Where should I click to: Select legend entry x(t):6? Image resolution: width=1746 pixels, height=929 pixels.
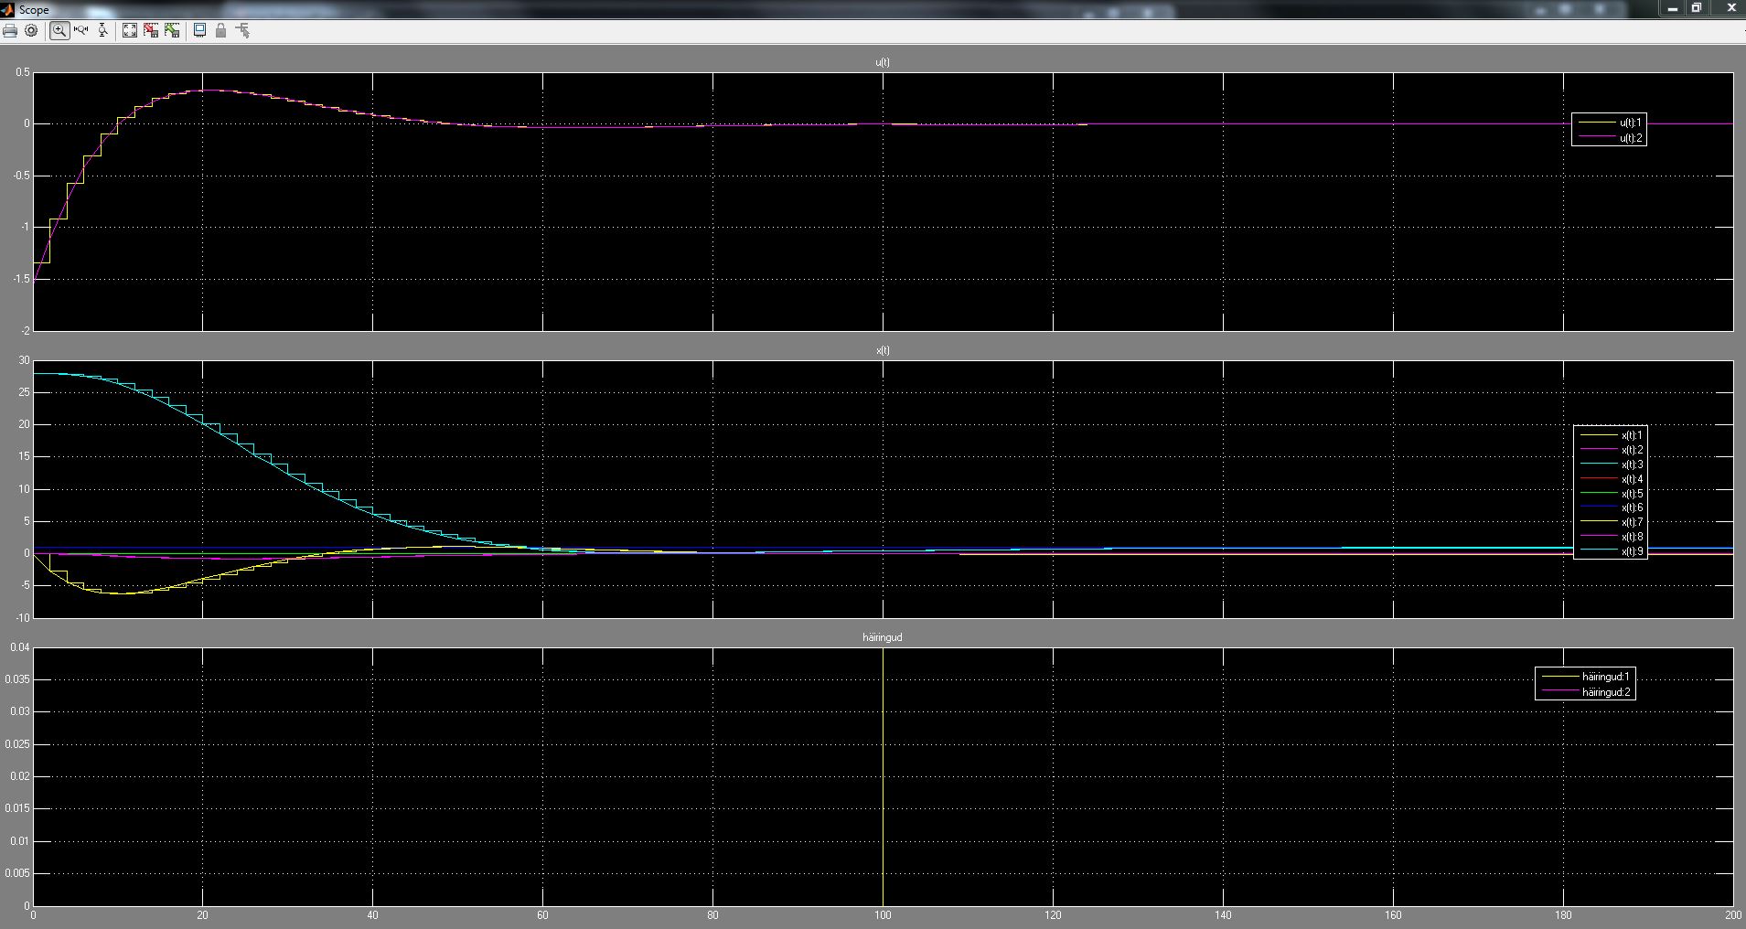(x=1611, y=507)
